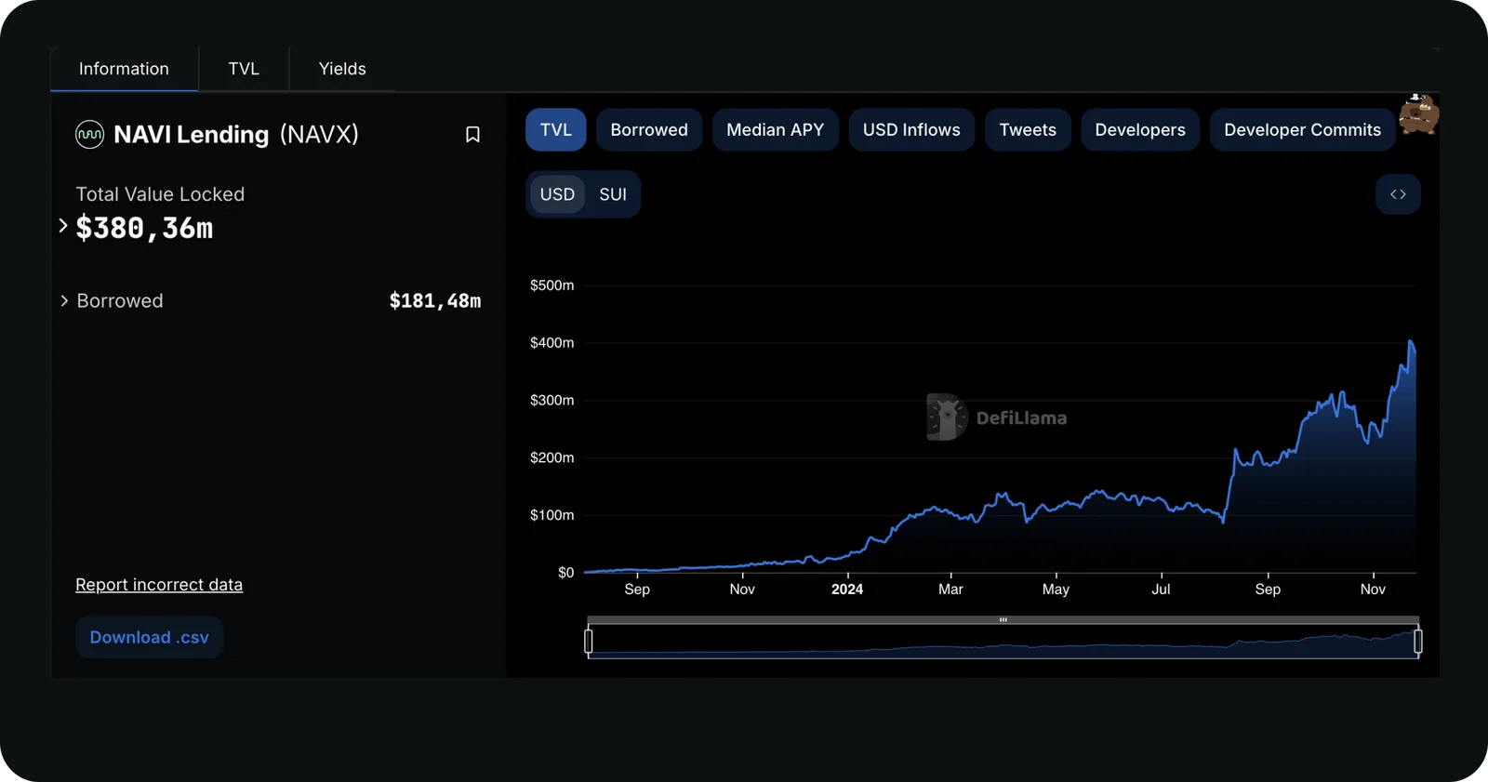Image resolution: width=1488 pixels, height=782 pixels.
Task: Click the 2024 axis label
Action: point(847,590)
